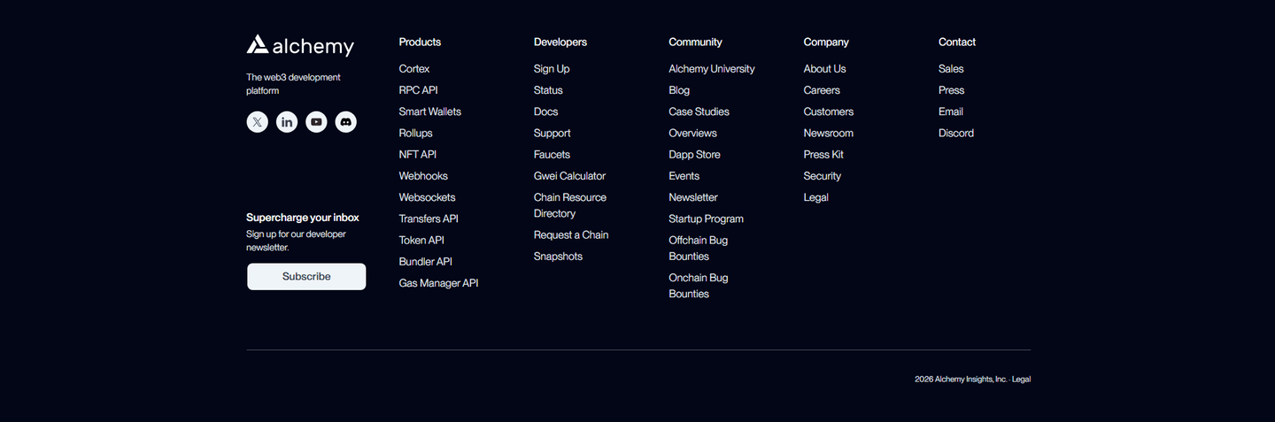Open Websockets link
The image size is (1275, 422).
pyautogui.click(x=428, y=197)
